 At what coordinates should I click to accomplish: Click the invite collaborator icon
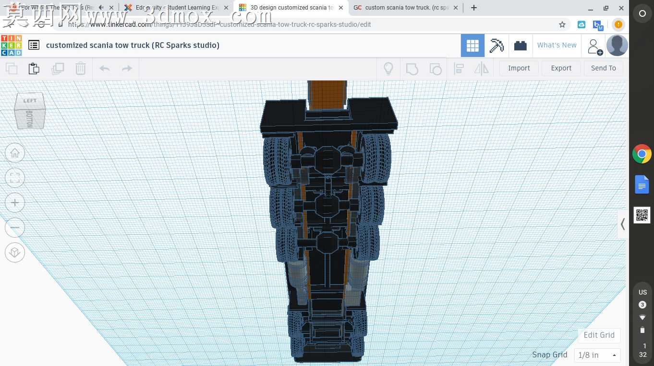[x=594, y=46]
